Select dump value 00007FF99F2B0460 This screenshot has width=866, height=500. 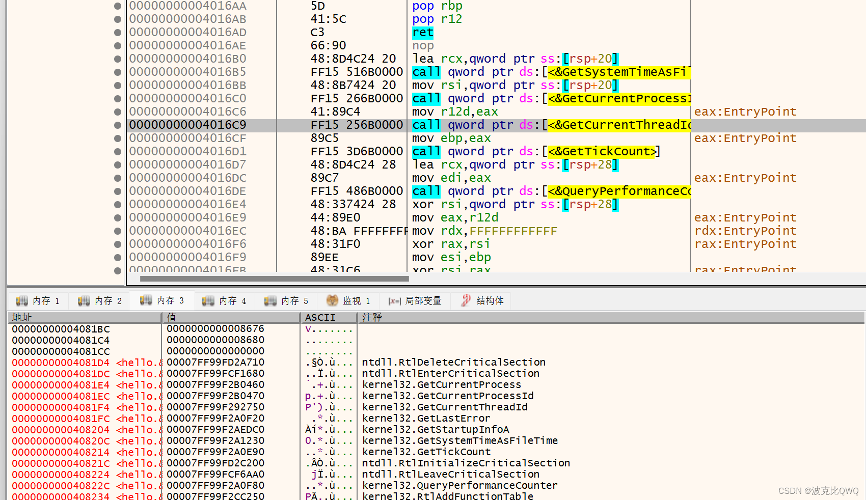coord(215,385)
